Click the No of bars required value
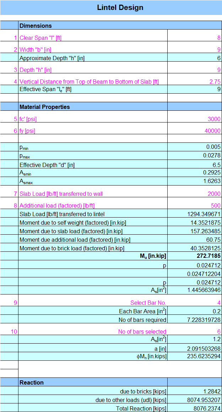Viewport: 222px width, 412px height. pos(195,319)
